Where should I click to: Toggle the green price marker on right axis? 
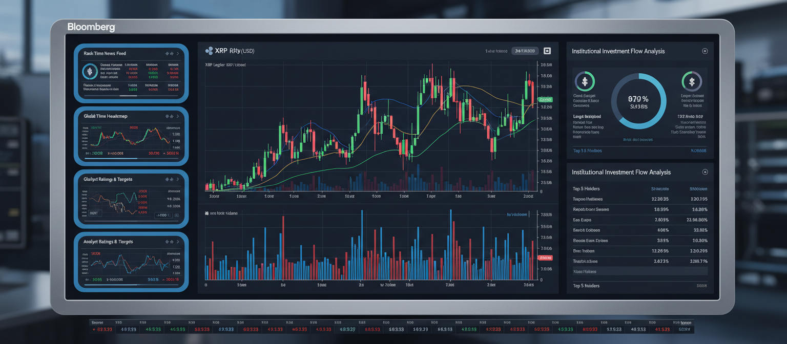coord(545,99)
